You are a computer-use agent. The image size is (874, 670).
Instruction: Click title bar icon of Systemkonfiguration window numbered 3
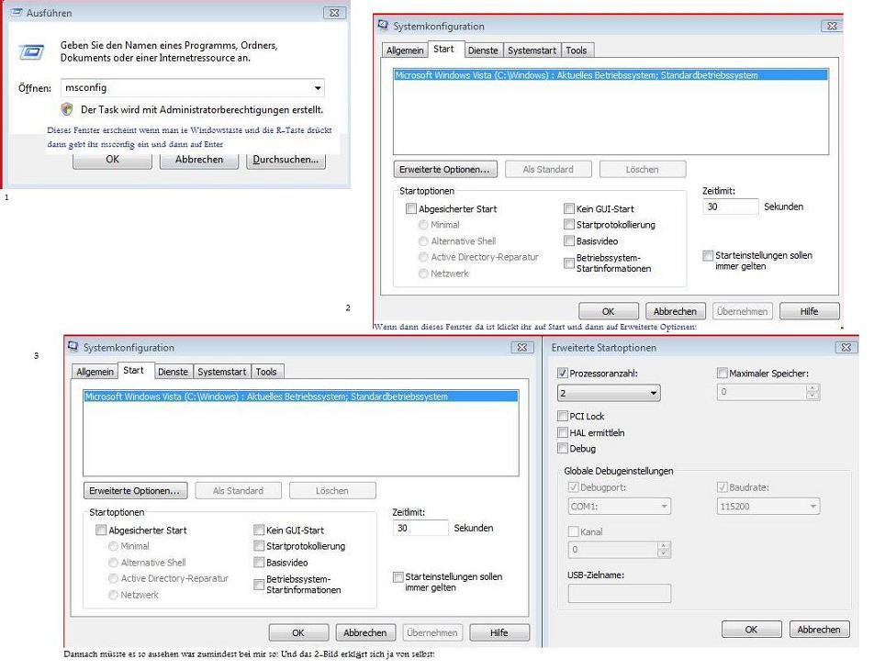tap(73, 347)
